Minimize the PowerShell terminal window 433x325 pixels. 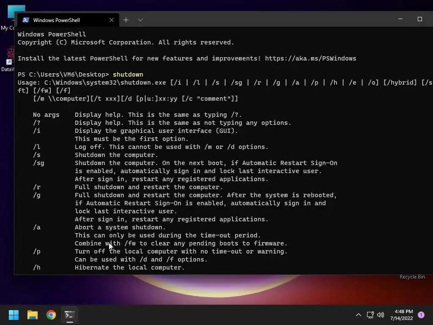(400, 19)
